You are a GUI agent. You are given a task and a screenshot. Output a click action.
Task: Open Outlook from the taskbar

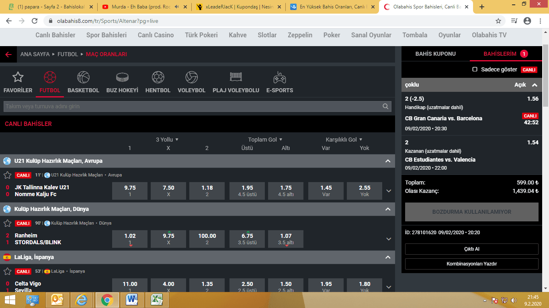(x=57, y=300)
